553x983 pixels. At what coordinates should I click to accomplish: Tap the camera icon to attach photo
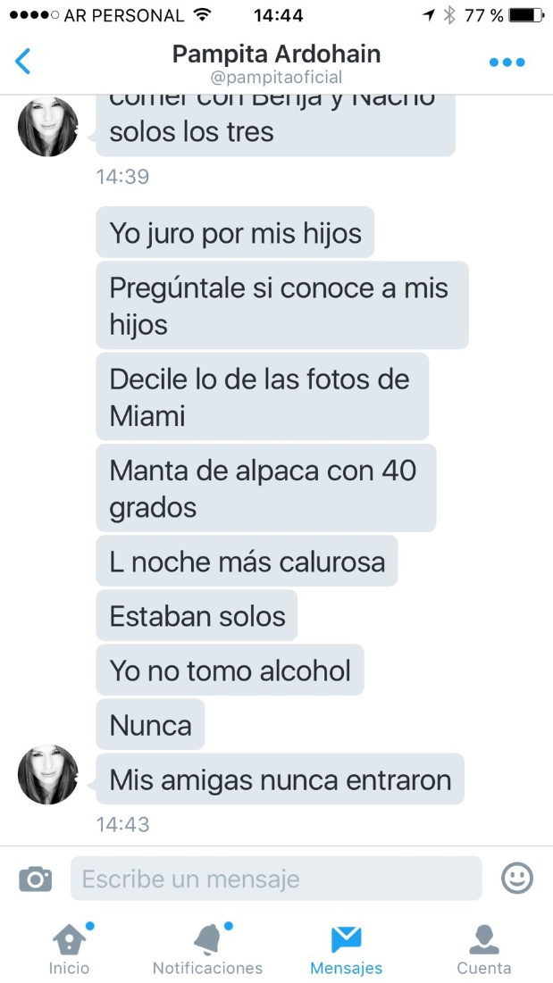(x=35, y=879)
